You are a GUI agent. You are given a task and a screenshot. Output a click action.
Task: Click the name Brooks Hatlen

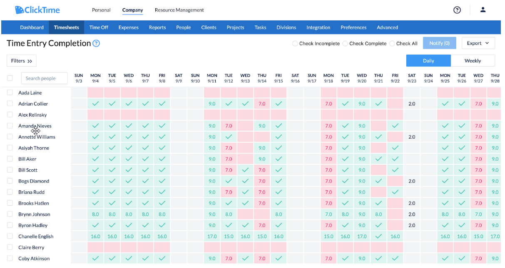click(34, 203)
